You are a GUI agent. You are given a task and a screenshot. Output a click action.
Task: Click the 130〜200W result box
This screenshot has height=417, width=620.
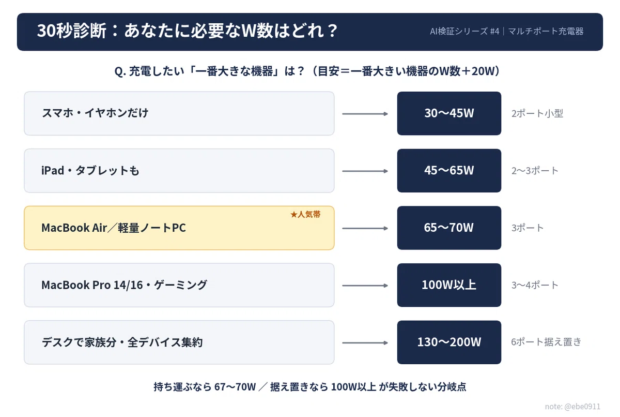tap(449, 342)
